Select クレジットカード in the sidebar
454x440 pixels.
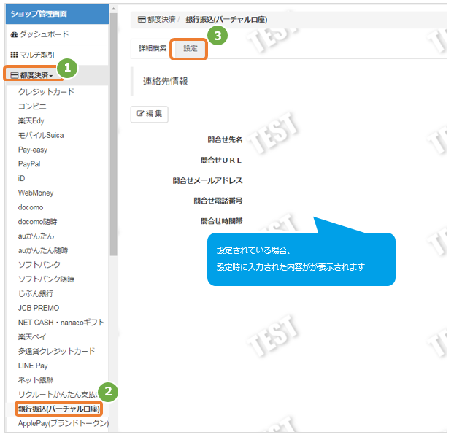tap(46, 92)
